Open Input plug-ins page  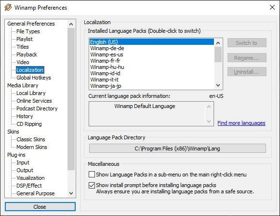(x=23, y=162)
